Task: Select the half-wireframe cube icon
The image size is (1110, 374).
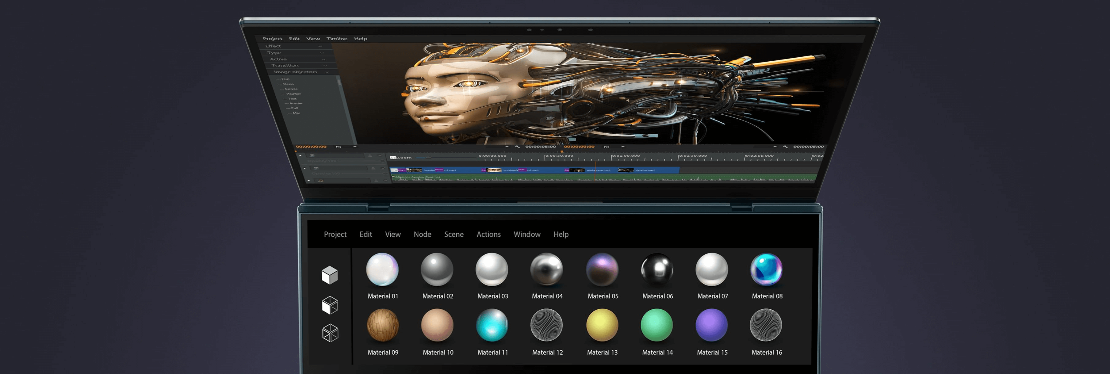Action: tap(330, 305)
